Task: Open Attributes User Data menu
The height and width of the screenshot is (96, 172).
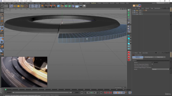Action: pos(145,53)
